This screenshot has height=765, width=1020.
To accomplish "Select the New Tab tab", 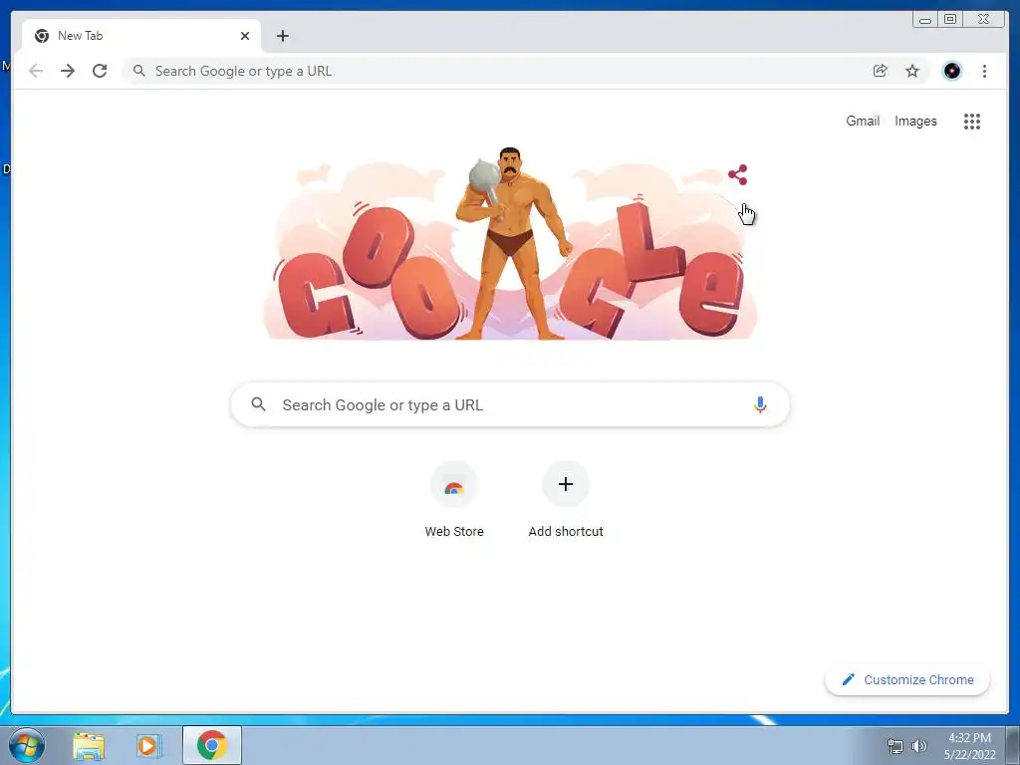I will (x=141, y=36).
